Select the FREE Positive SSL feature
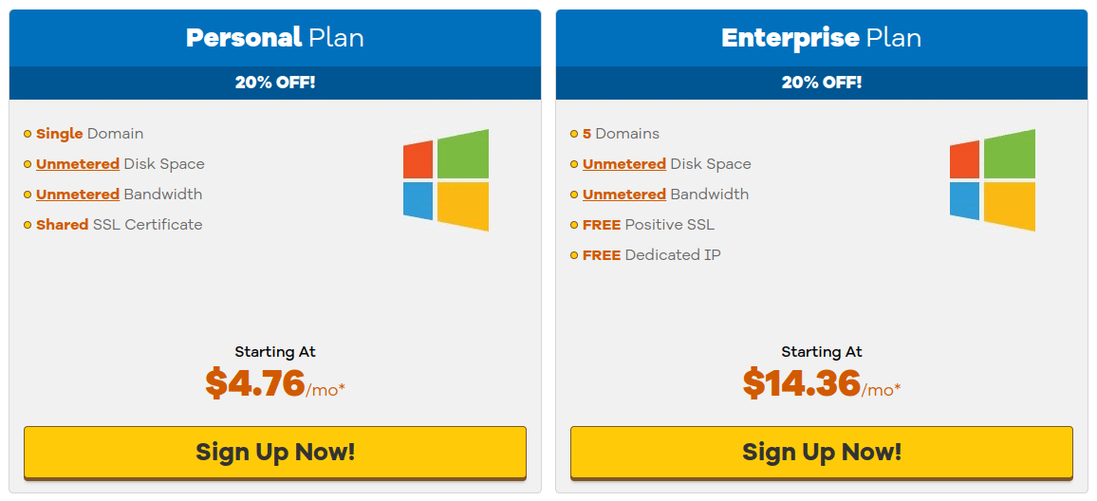The height and width of the screenshot is (501, 1097). click(648, 225)
